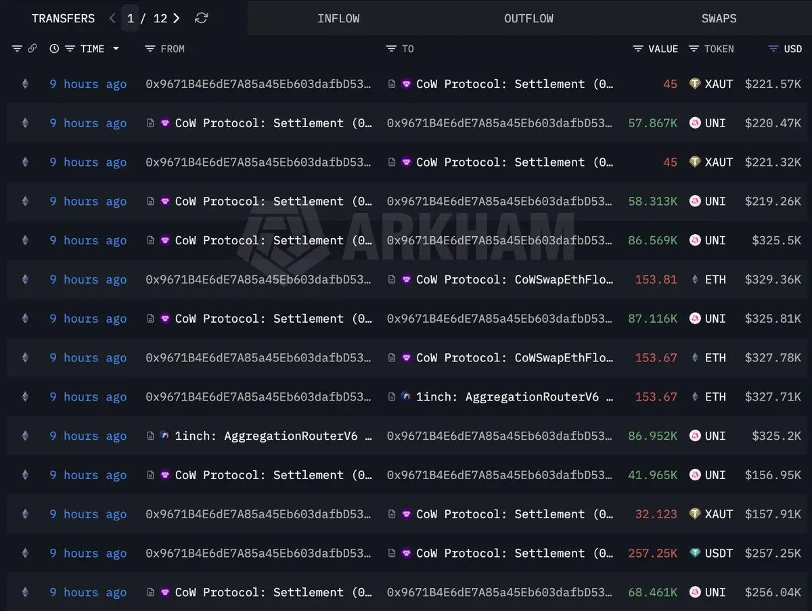The width and height of the screenshot is (812, 611).
Task: Open the TRANSFERS tab
Action: point(63,18)
